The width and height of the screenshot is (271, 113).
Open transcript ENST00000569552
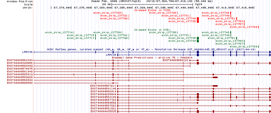click(x=103, y=103)
